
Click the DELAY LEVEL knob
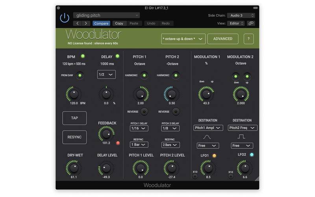(x=106, y=168)
